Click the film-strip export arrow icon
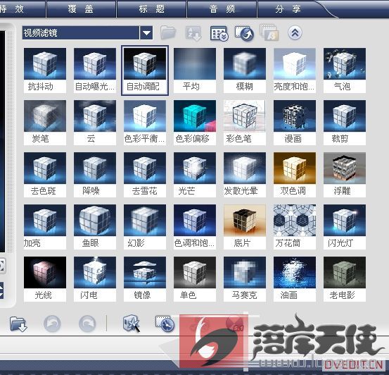 click(x=244, y=33)
